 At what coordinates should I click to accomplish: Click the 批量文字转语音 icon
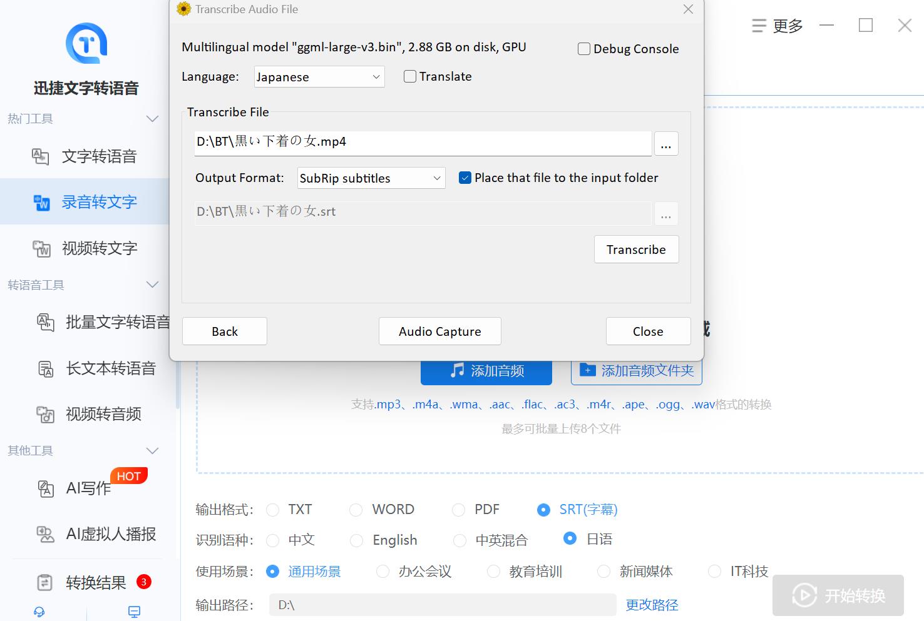click(x=46, y=323)
